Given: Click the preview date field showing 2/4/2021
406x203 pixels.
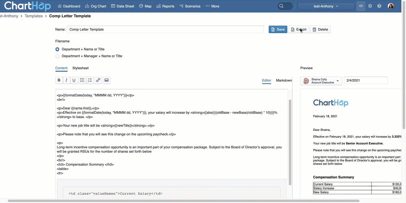Looking at the screenshot, I should pyautogui.click(x=366, y=80).
